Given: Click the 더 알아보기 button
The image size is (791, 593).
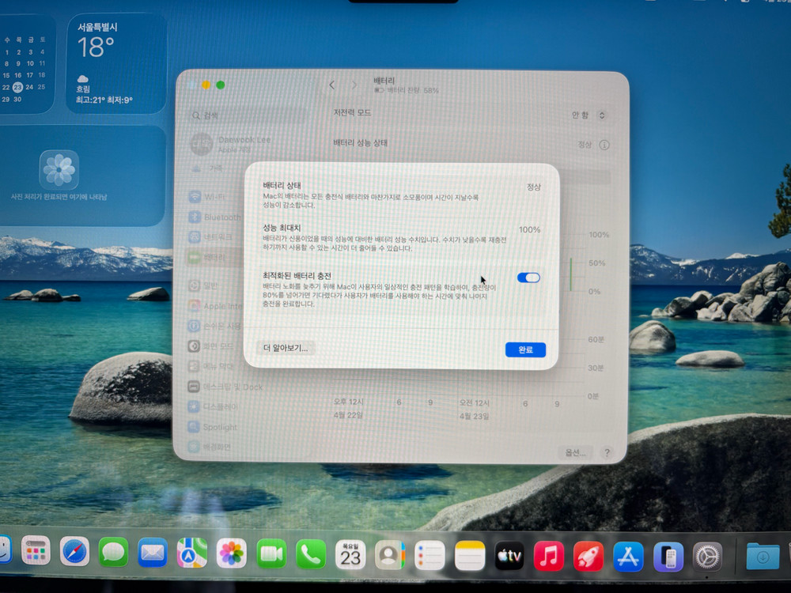Looking at the screenshot, I should click(x=286, y=348).
